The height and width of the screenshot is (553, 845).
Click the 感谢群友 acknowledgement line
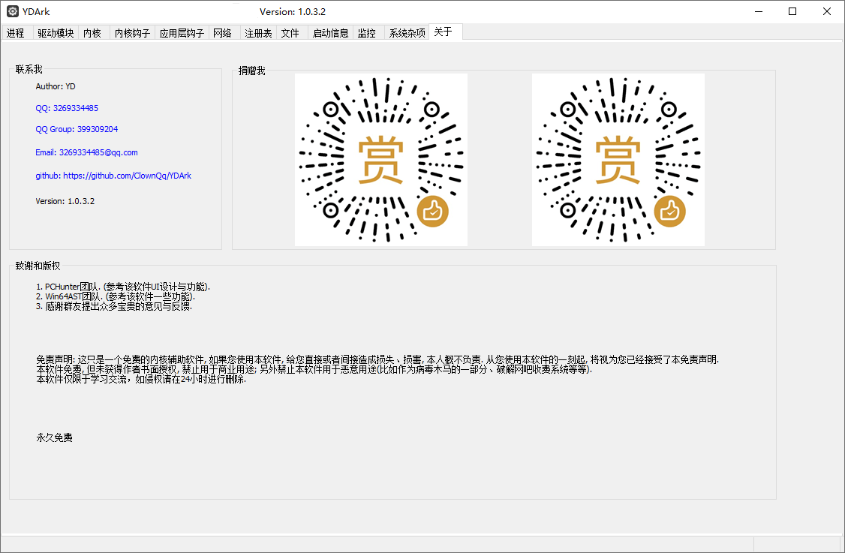pos(114,306)
